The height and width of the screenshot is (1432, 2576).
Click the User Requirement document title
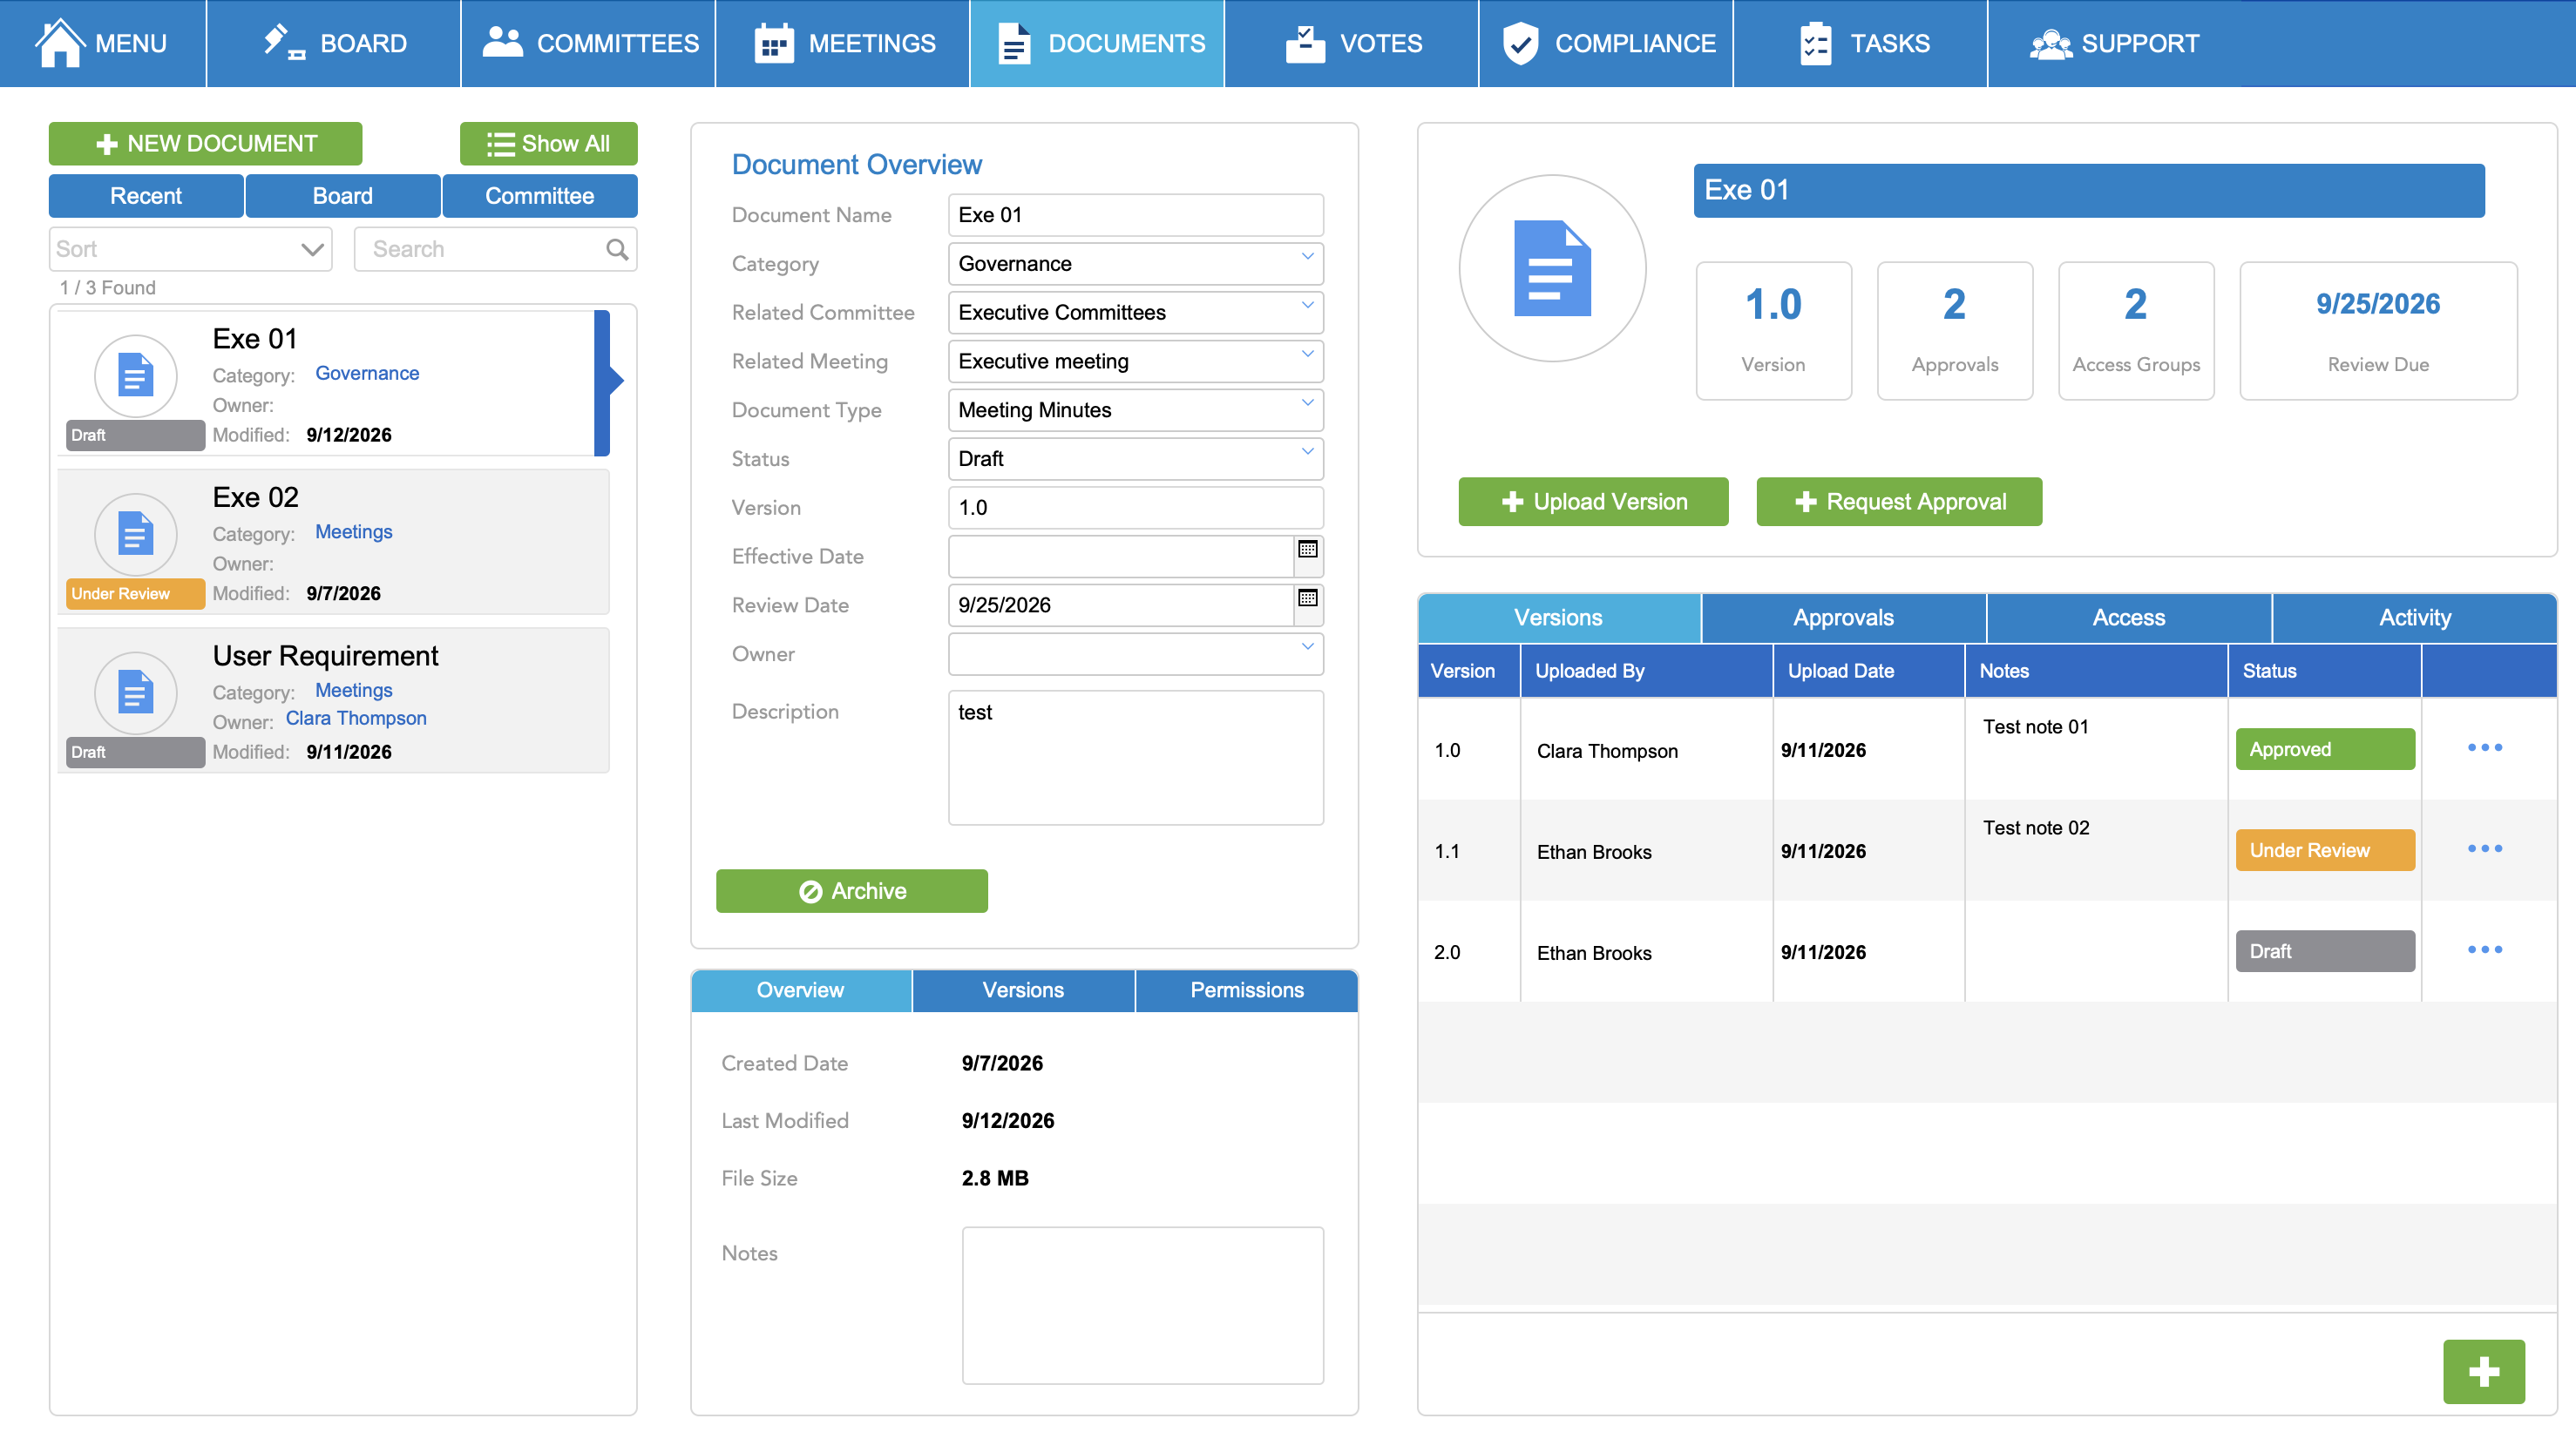pos(325,657)
